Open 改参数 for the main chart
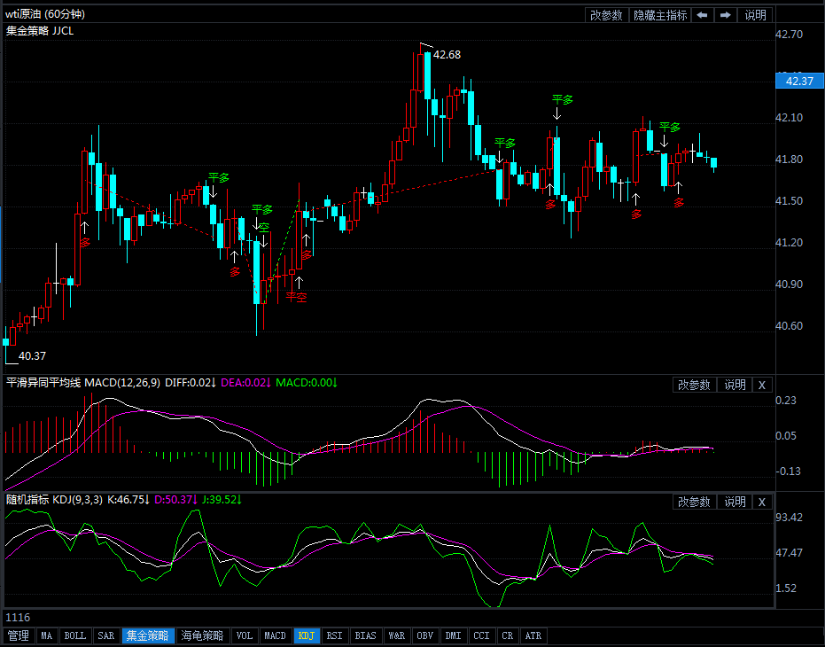This screenshot has width=825, height=647. pos(606,15)
